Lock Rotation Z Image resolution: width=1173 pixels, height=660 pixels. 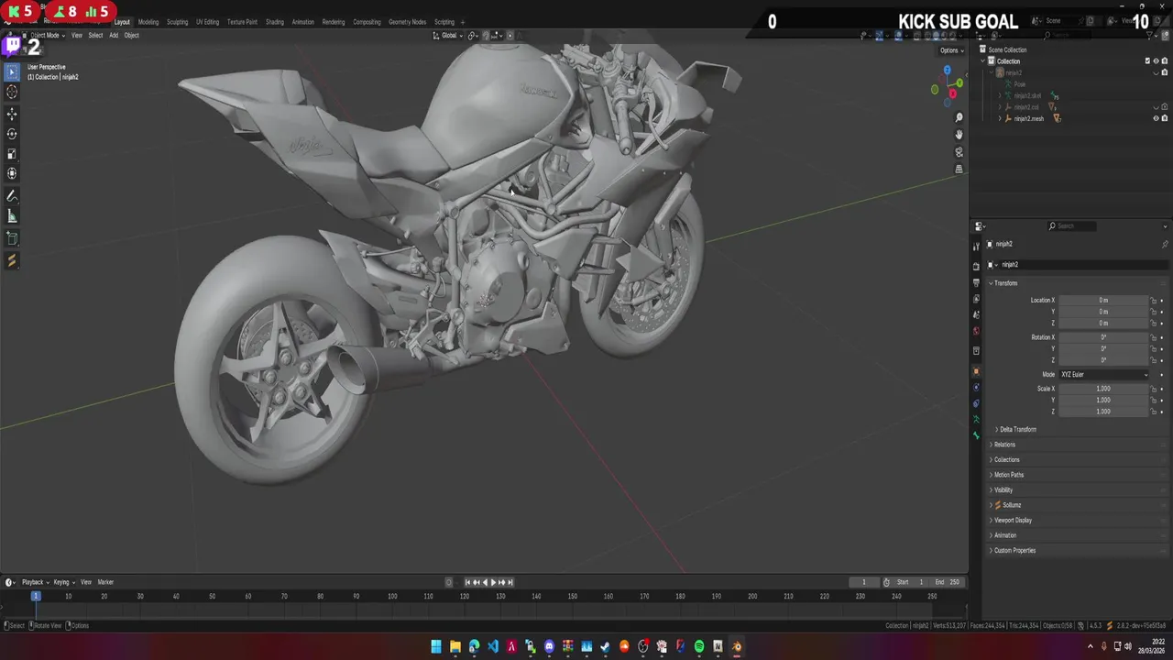tap(1154, 360)
